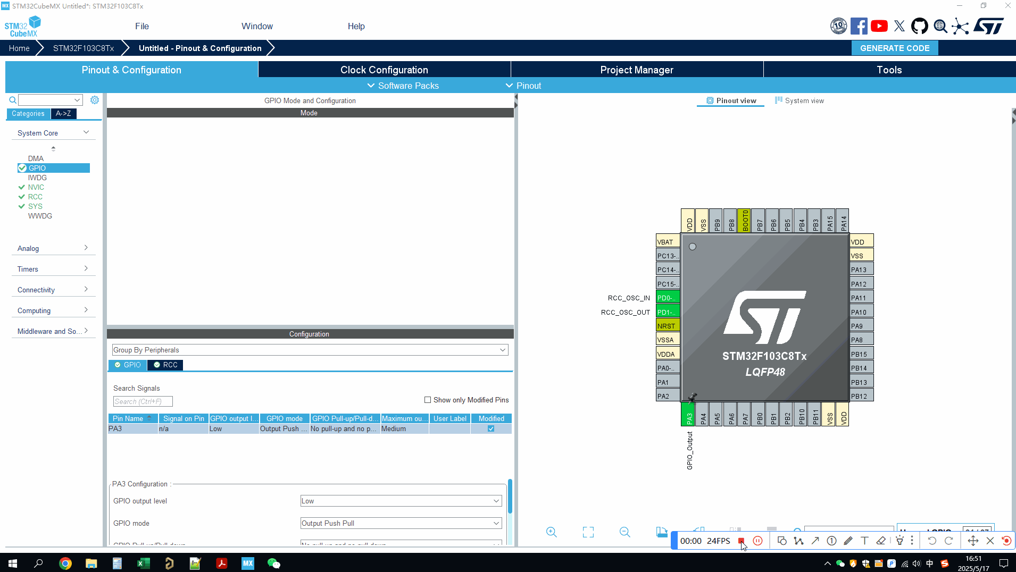1016x572 pixels.
Task: Click the search magnifier in left panel
Action: click(13, 100)
